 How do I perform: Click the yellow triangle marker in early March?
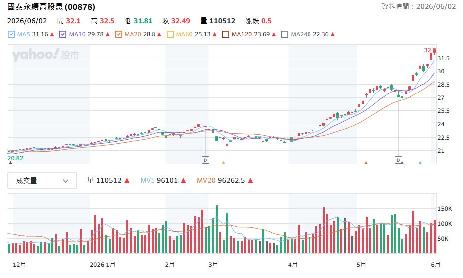click(x=224, y=162)
